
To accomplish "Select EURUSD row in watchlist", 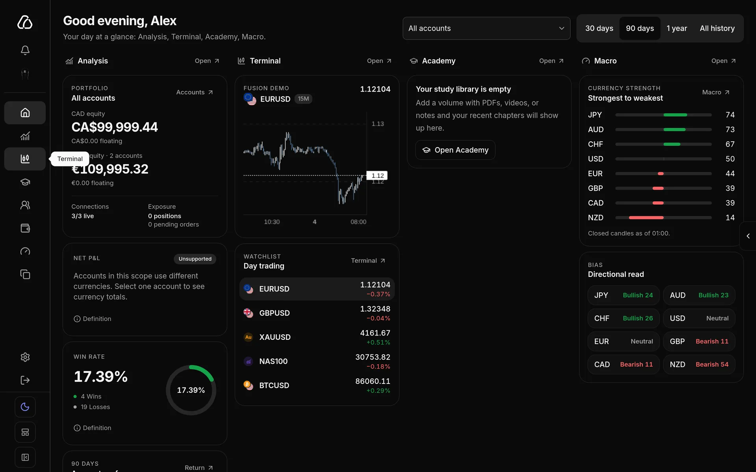I will click(x=317, y=289).
